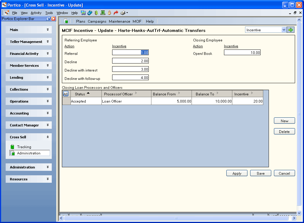Screen dimensions: 304x223
Task: Click the Decline with follow-up incentive field
Action: [130, 78]
